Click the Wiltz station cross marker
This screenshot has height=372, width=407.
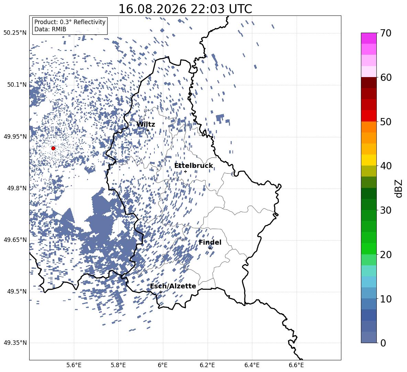(x=148, y=130)
